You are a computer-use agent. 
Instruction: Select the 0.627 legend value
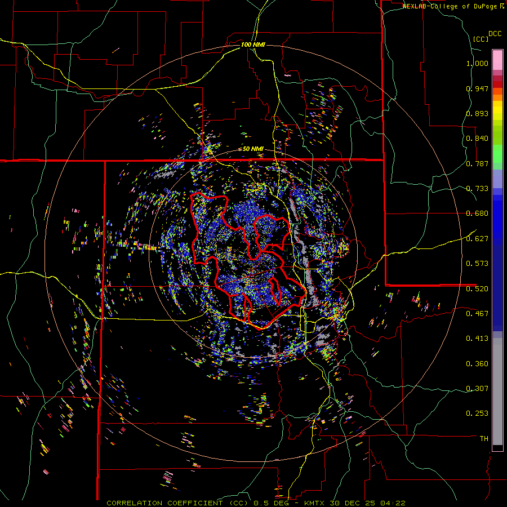pos(477,239)
